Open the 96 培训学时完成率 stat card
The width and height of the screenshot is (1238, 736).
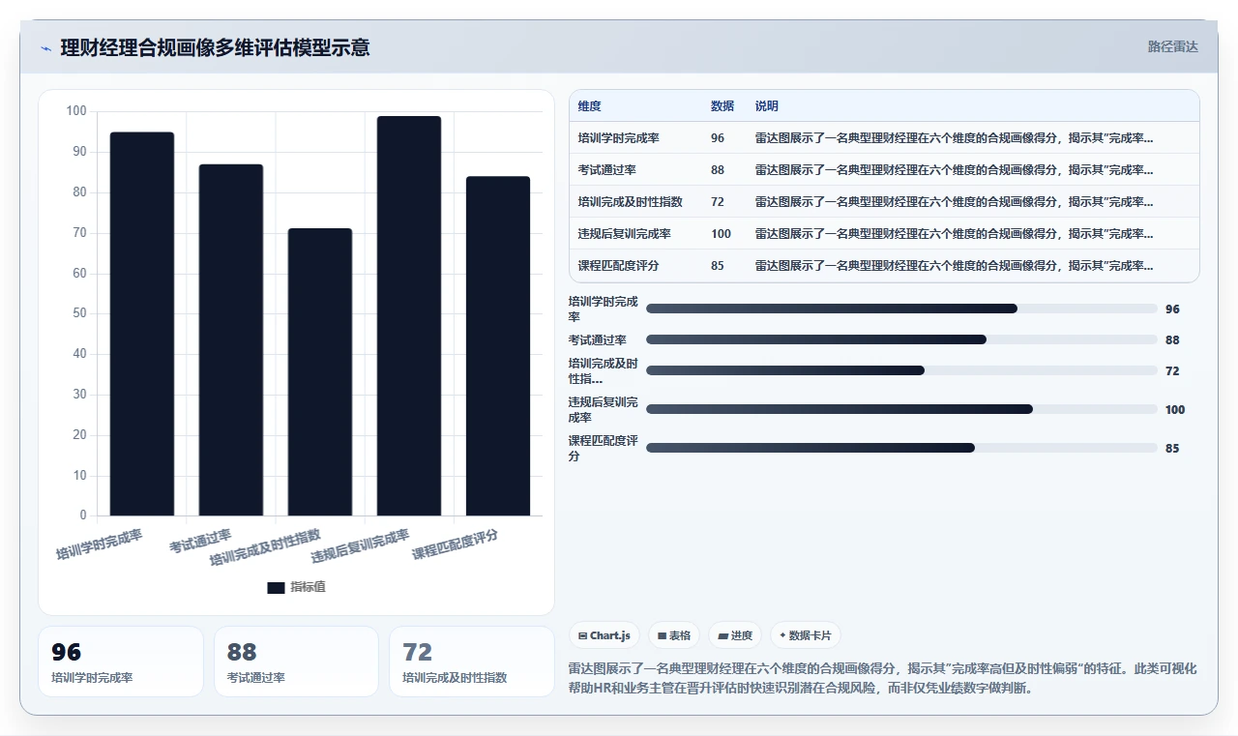pyautogui.click(x=121, y=662)
